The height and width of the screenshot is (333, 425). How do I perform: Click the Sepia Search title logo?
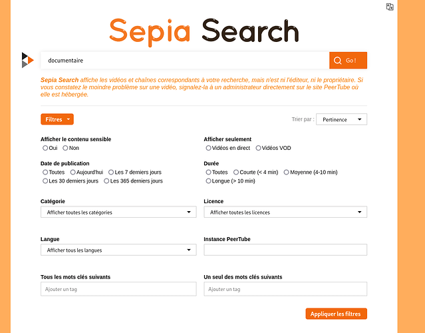[204, 32]
